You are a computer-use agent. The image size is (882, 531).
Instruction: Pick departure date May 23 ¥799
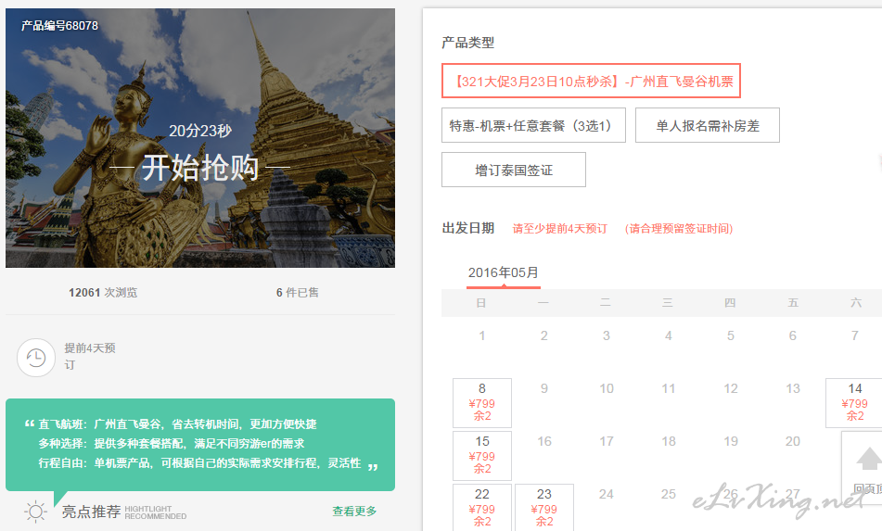point(543,508)
